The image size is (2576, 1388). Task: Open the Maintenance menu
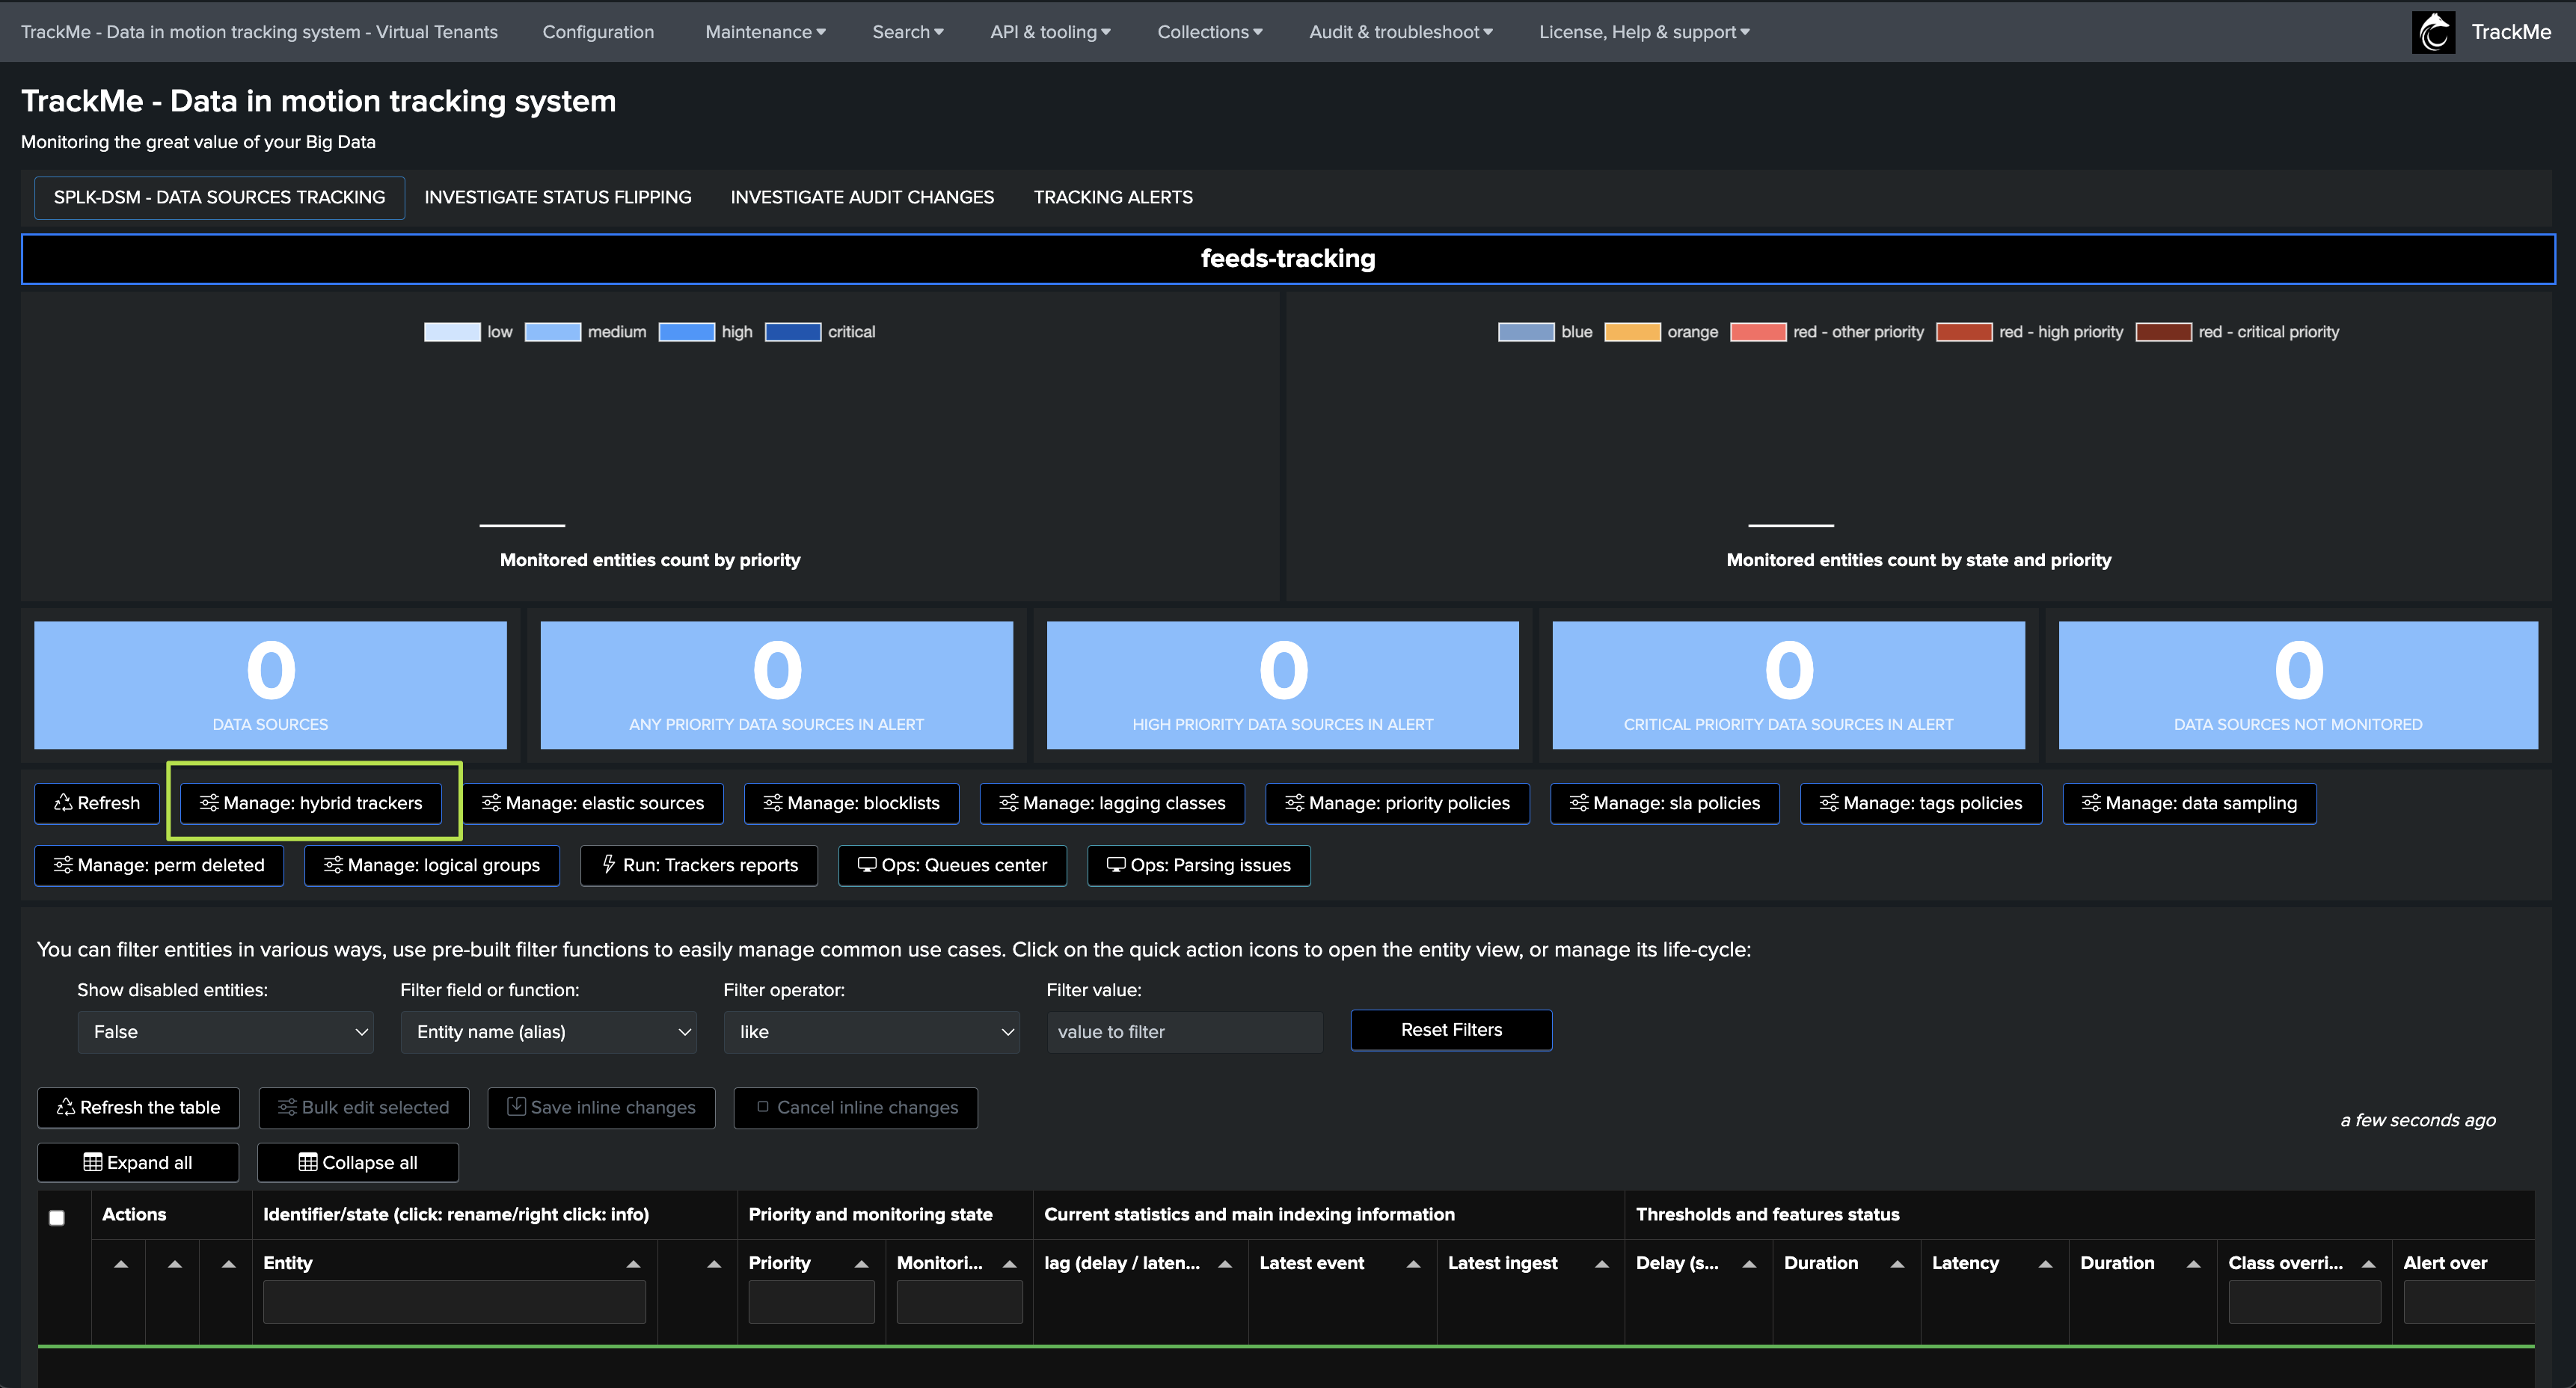pos(765,32)
